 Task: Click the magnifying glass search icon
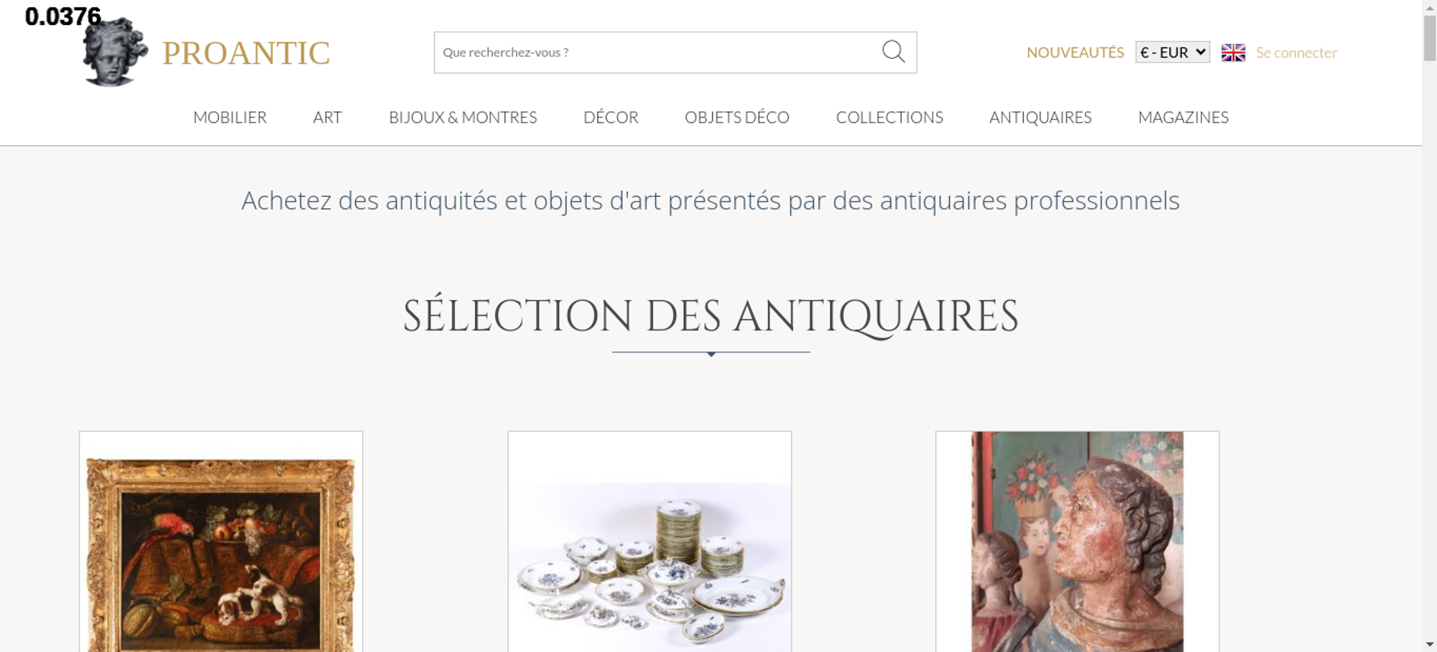click(893, 52)
